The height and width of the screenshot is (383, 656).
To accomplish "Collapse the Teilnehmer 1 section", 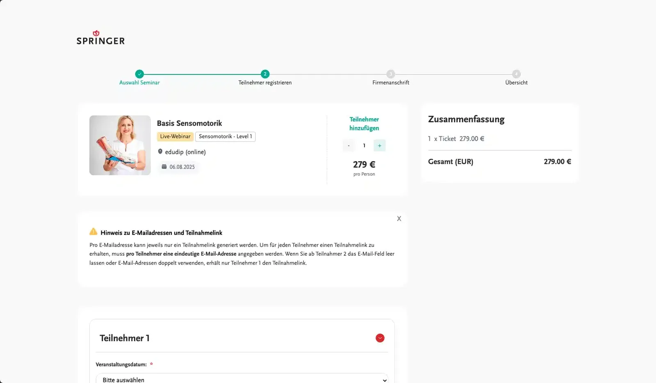I will click(380, 338).
